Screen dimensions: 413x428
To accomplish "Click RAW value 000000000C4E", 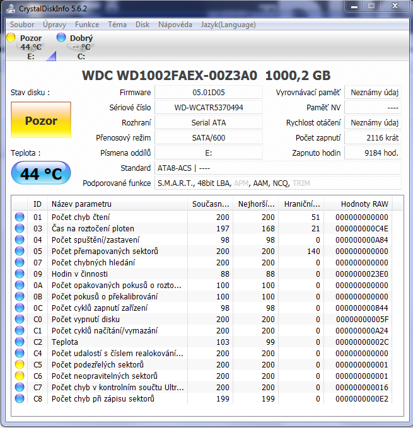I will point(362,228).
